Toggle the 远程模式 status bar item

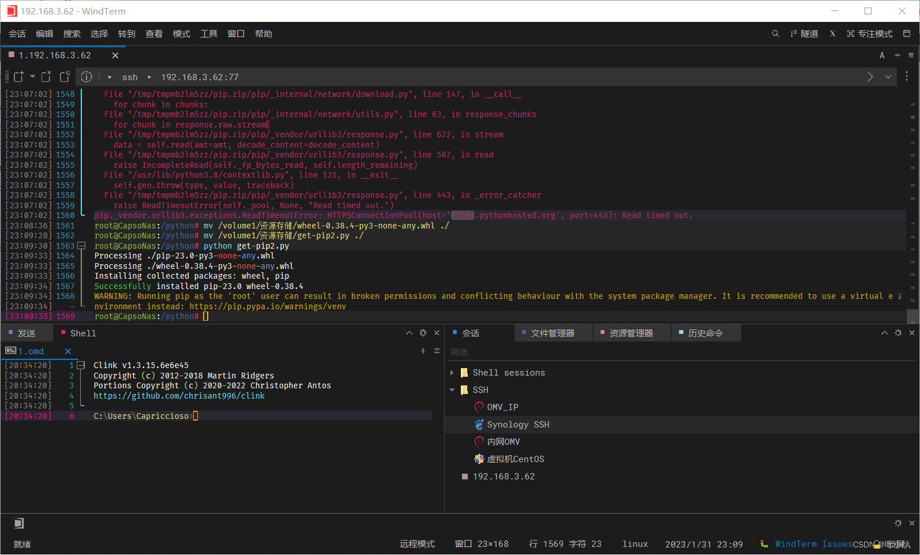click(x=417, y=544)
